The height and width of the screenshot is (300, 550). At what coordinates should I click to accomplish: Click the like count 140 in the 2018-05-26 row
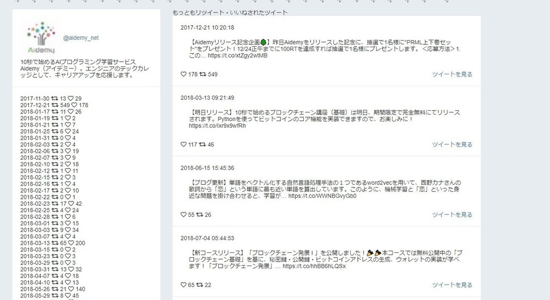[x=81, y=289]
